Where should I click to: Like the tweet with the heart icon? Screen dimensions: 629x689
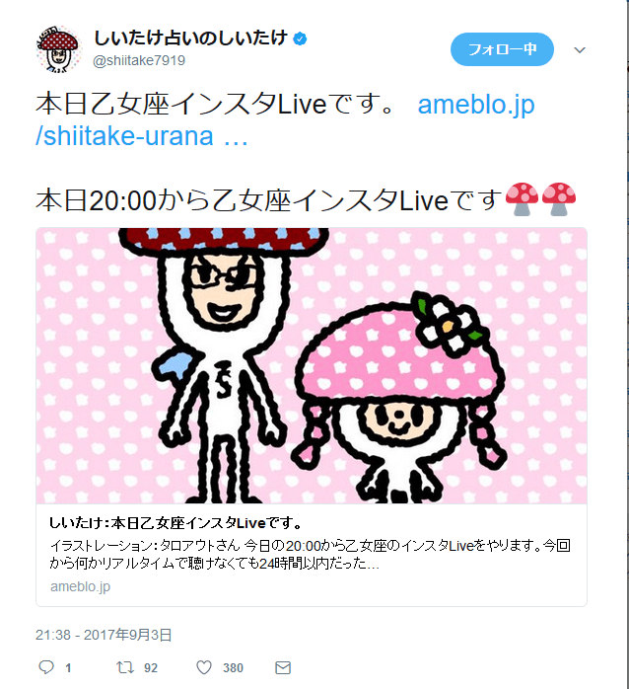click(204, 667)
